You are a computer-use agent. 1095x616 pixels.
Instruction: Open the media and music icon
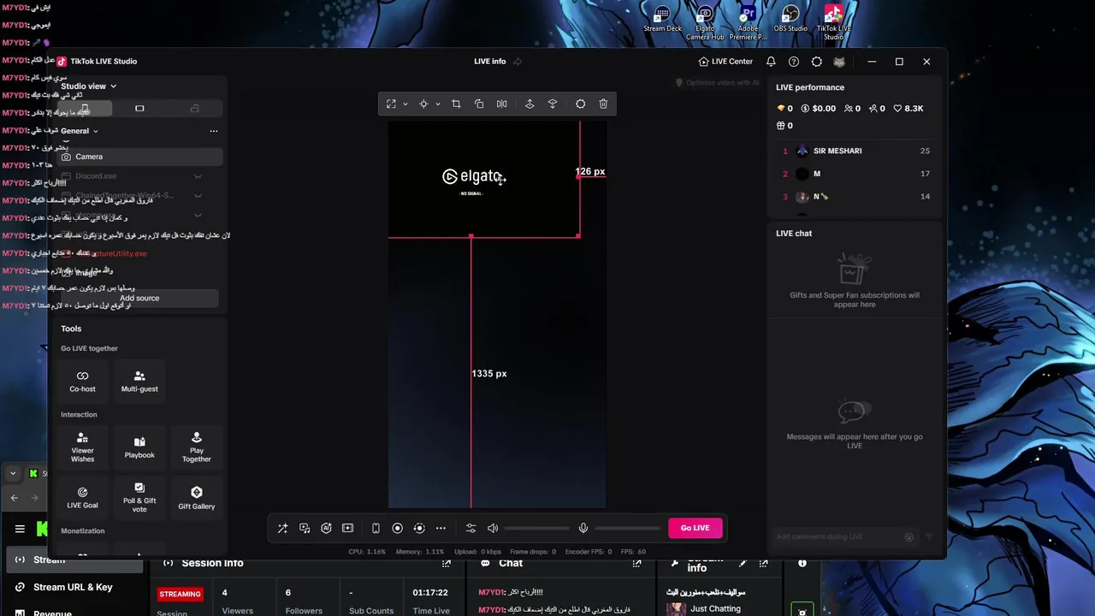(x=305, y=529)
